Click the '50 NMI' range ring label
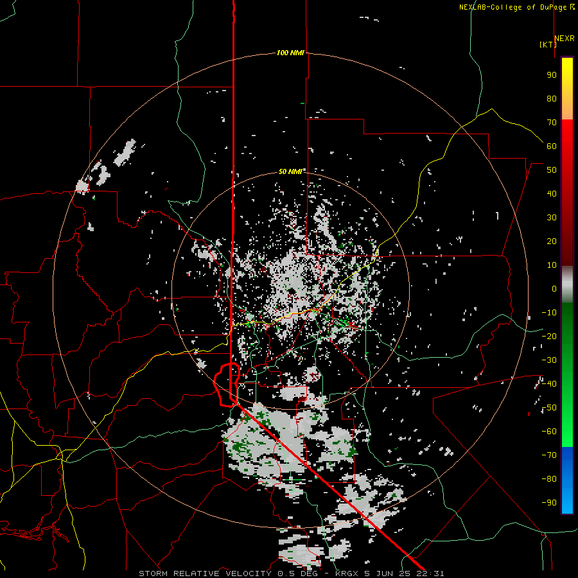This screenshot has width=578, height=578. (x=290, y=171)
